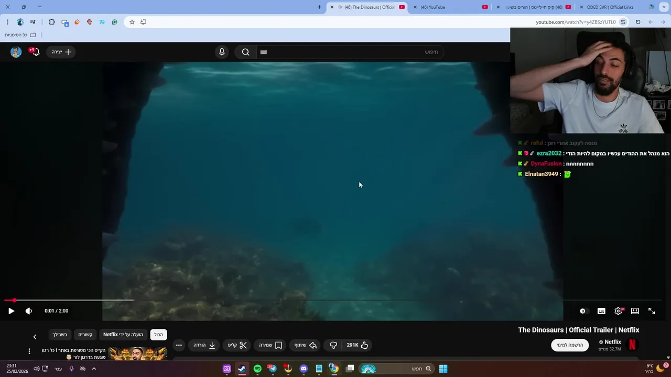671x377 pixels.
Task: Open the system volume speaker icon
Action: click(x=36, y=369)
